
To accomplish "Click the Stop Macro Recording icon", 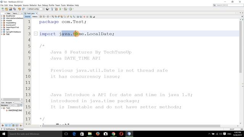I will pos(87,17).
